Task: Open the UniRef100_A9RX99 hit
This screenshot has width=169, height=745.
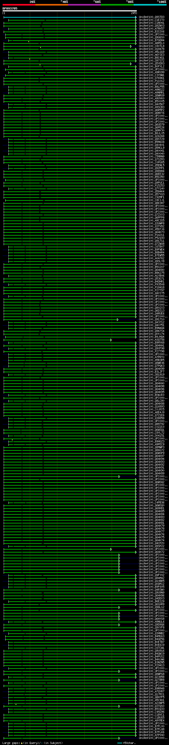Action: 152,72
